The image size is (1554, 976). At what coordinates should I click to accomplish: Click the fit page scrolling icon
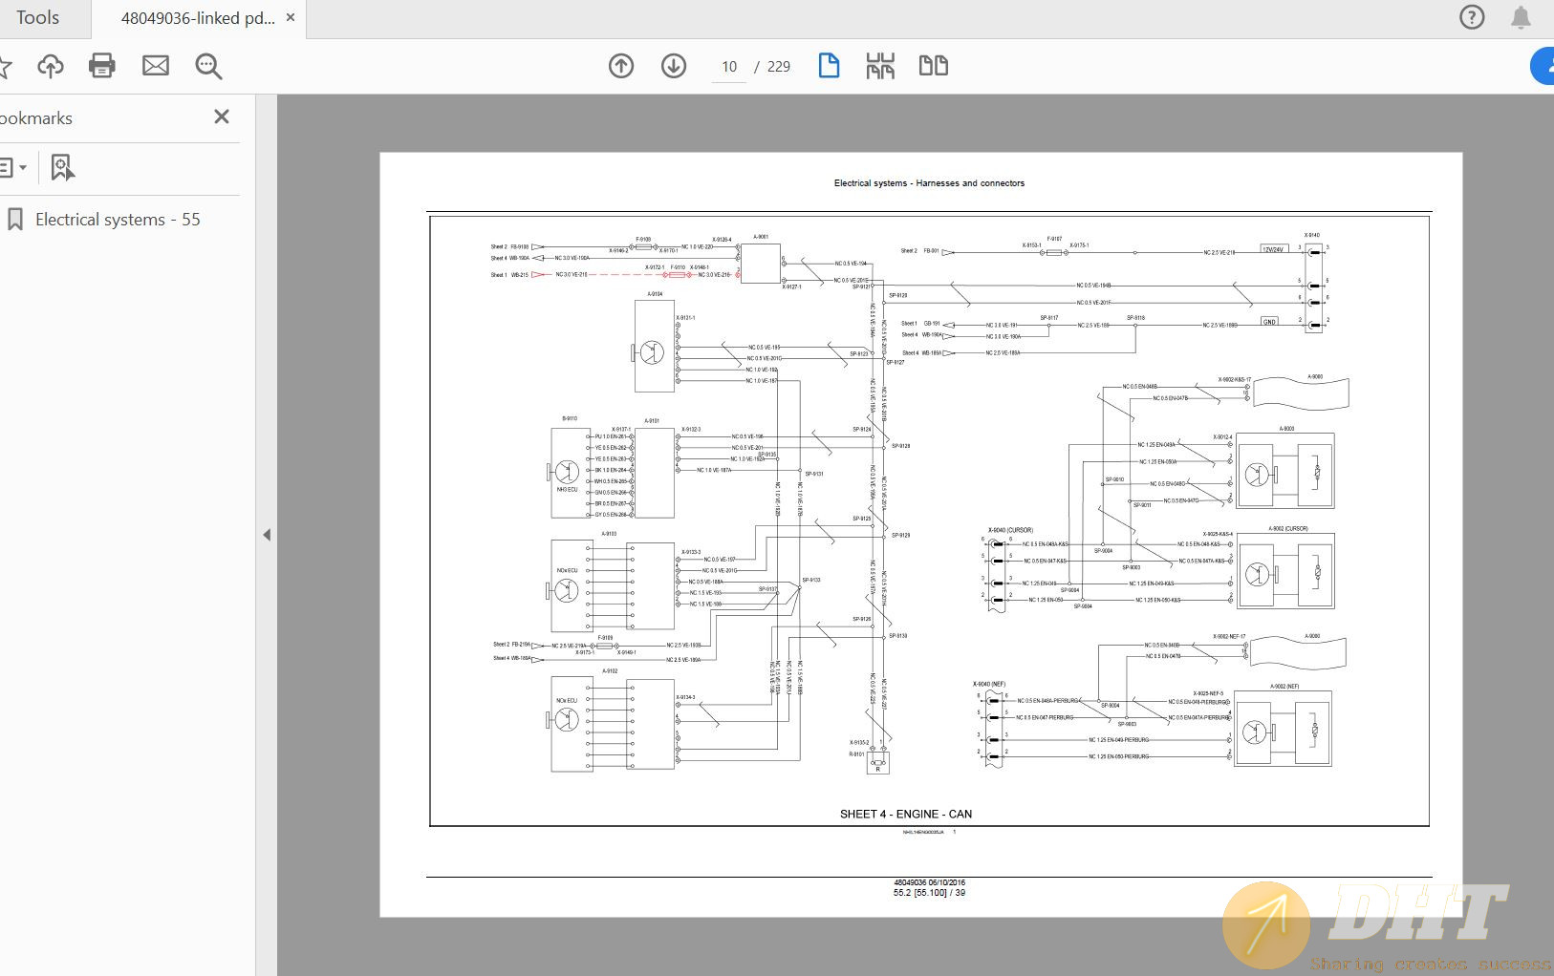880,66
